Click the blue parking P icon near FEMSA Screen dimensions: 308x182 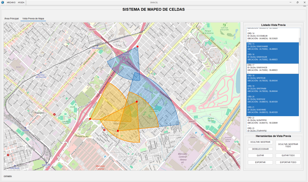pyautogui.click(x=197, y=132)
